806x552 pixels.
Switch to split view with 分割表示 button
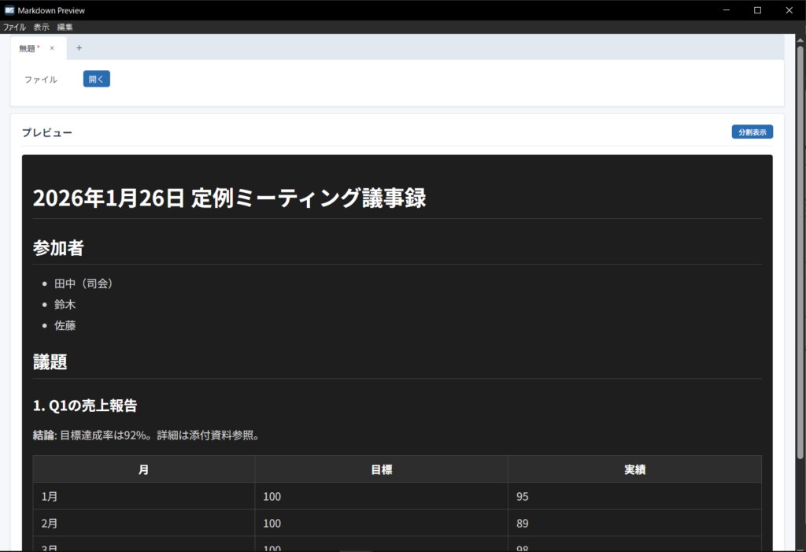pos(752,132)
